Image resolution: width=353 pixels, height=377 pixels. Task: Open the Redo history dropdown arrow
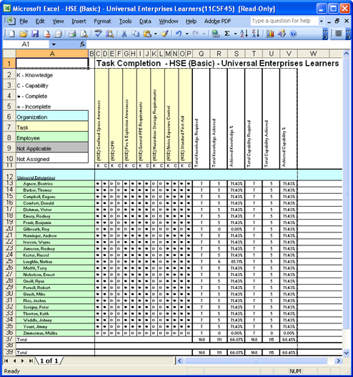204,34
